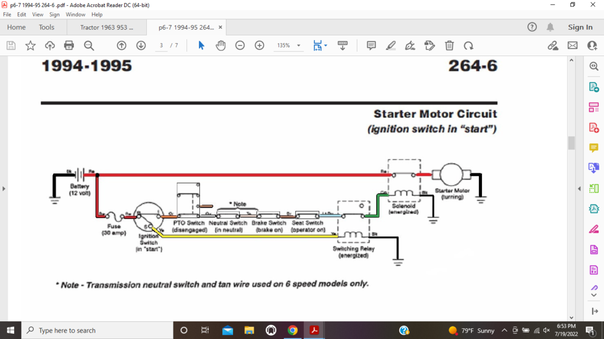604x339 pixels.
Task: Select the Highlight text pen tool
Action: coord(390,45)
